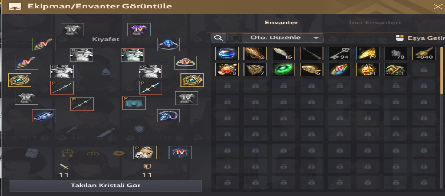The image size is (445, 196).
Task: Toggle the checkbox next to Oto. Düzenle
Action: [235, 38]
